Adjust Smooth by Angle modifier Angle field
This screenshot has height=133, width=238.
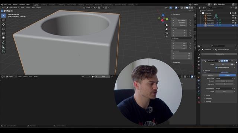pyautogui.click(x=223, y=64)
